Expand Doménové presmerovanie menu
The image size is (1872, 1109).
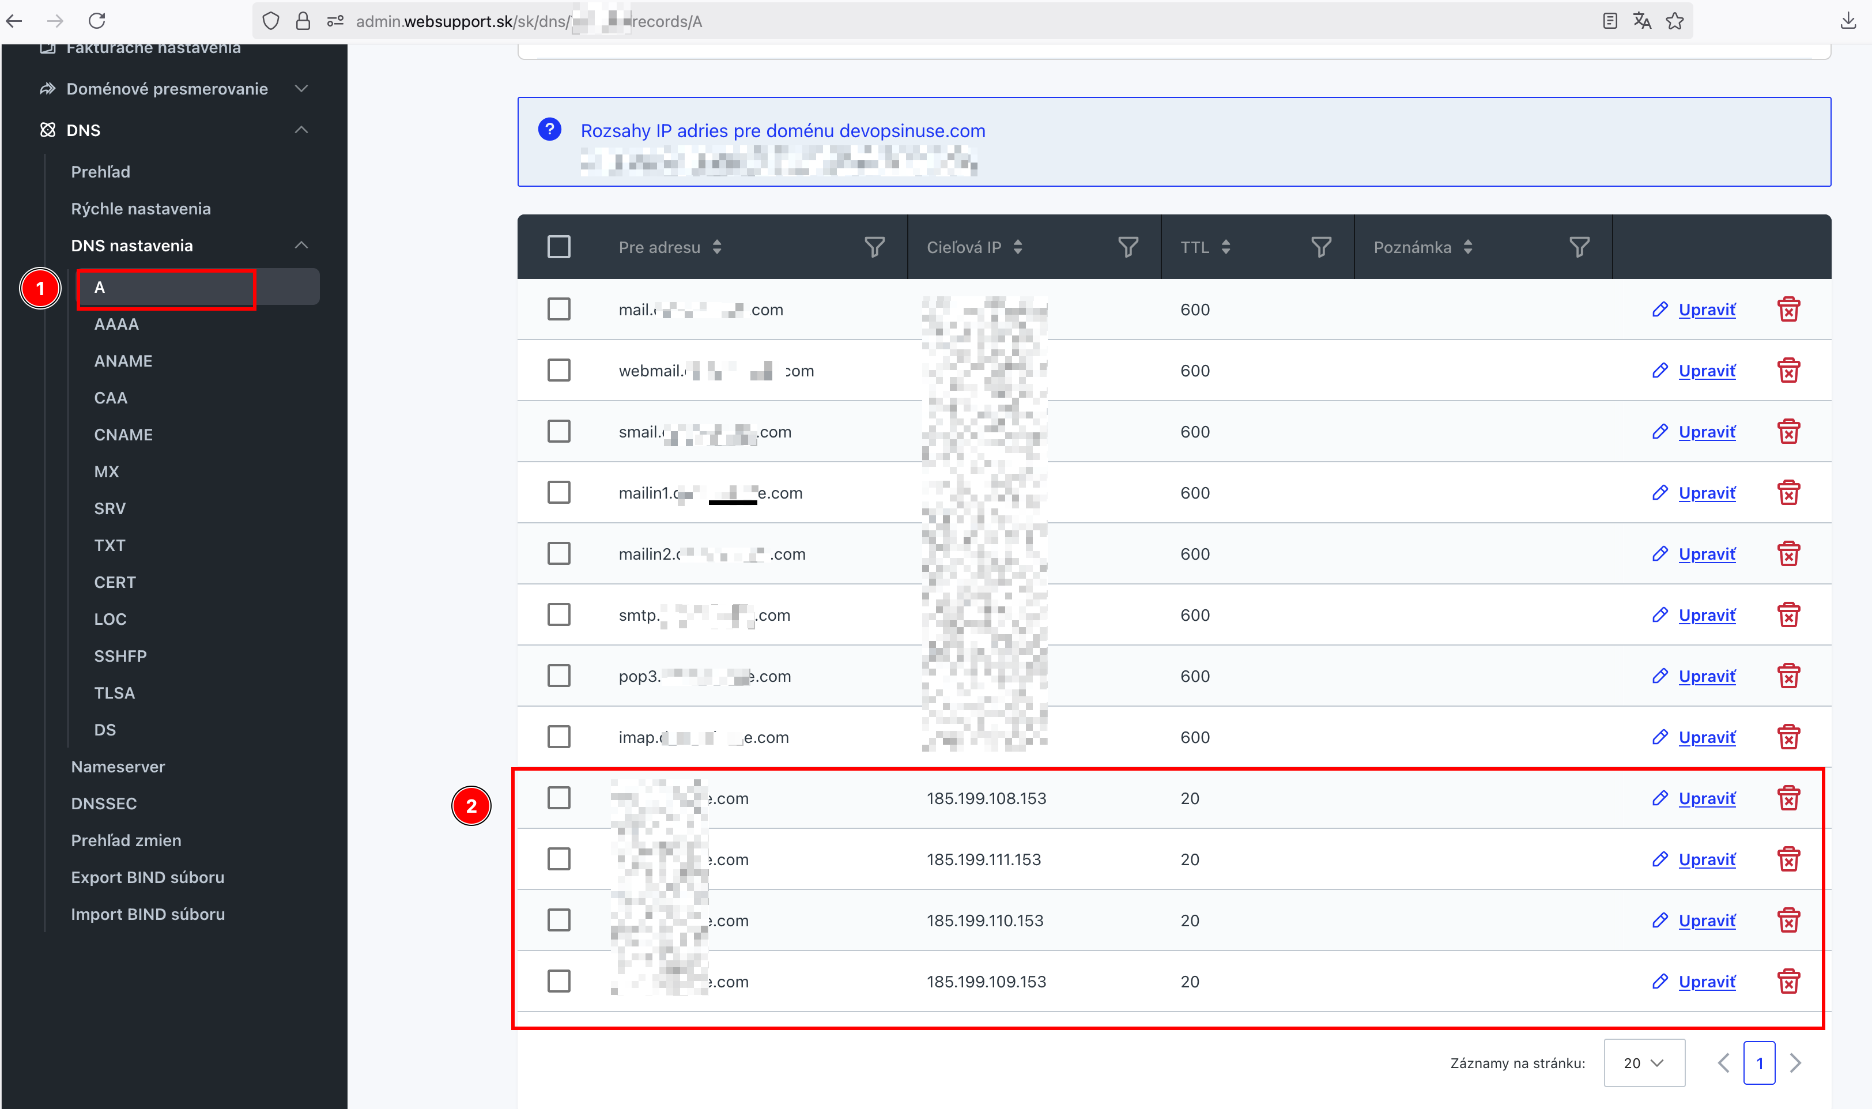click(301, 89)
